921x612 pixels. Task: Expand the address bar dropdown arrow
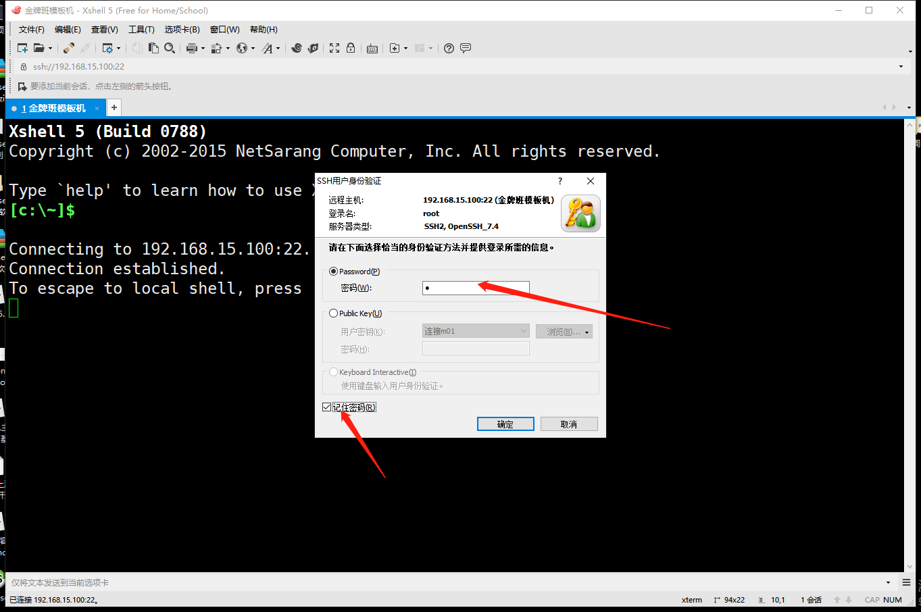click(901, 66)
